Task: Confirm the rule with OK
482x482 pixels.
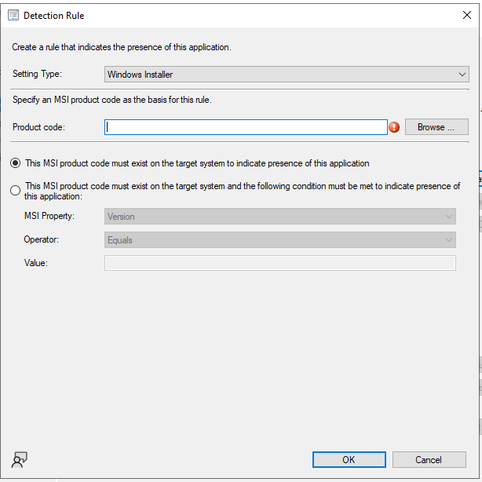Action: click(349, 460)
